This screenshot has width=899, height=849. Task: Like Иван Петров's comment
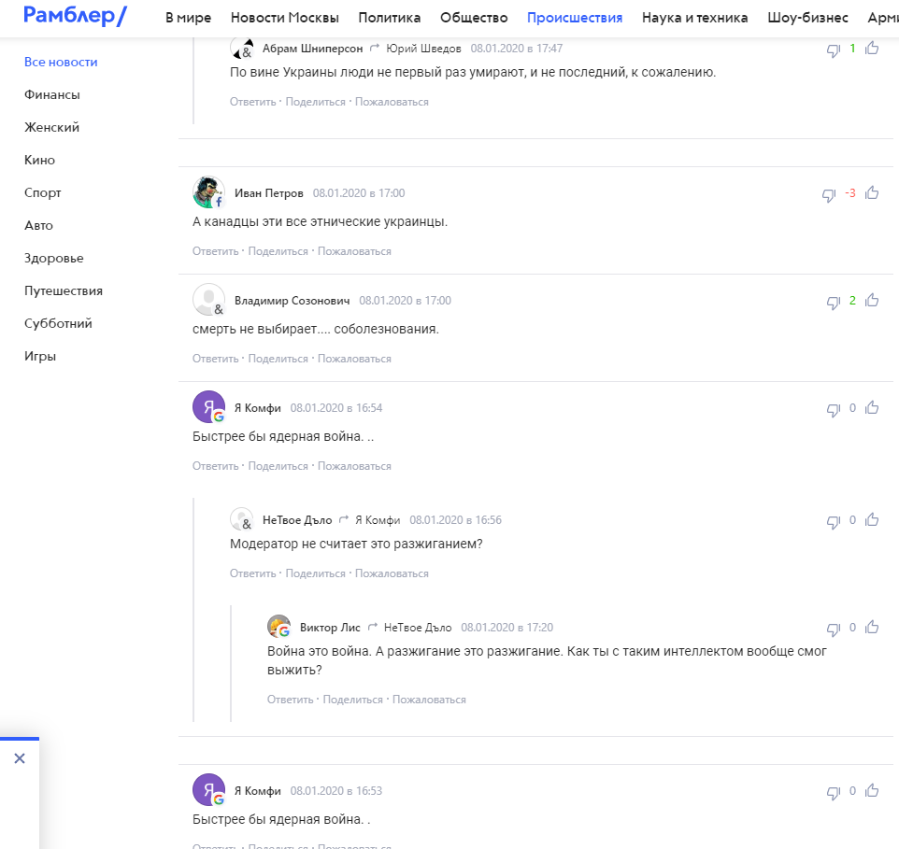pyautogui.click(x=872, y=192)
